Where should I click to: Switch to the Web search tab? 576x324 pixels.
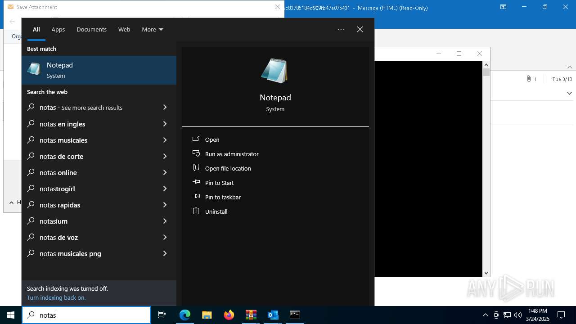[x=124, y=29]
